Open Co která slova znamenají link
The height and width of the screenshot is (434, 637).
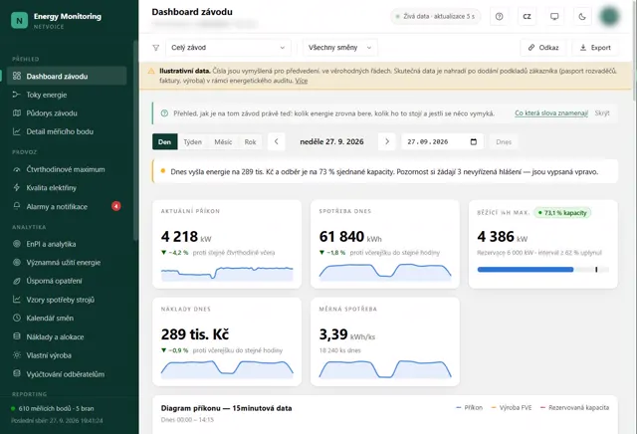[x=551, y=112]
